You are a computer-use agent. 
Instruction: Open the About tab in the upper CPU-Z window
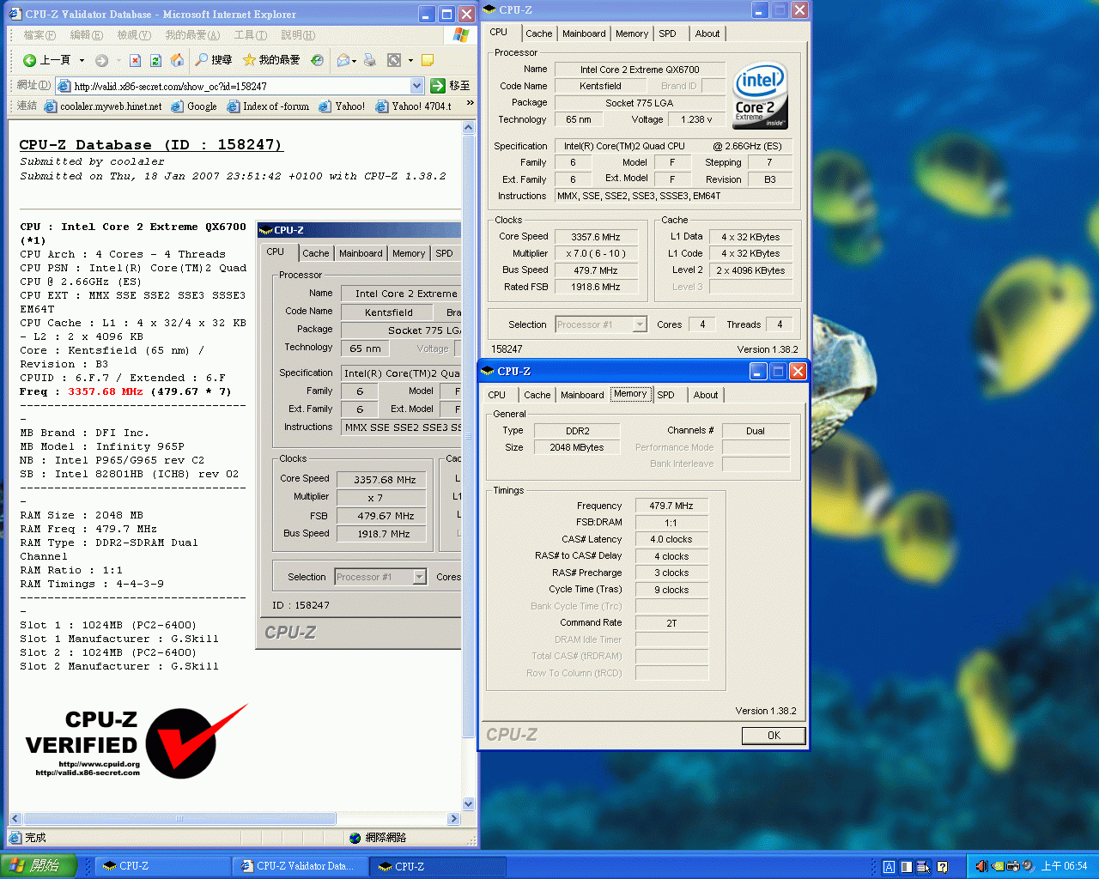pos(707,33)
